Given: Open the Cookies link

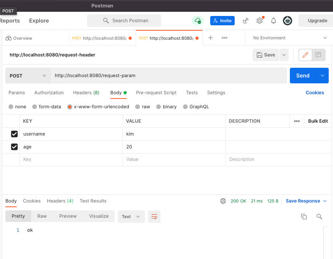Looking at the screenshot, I should click(315, 93).
